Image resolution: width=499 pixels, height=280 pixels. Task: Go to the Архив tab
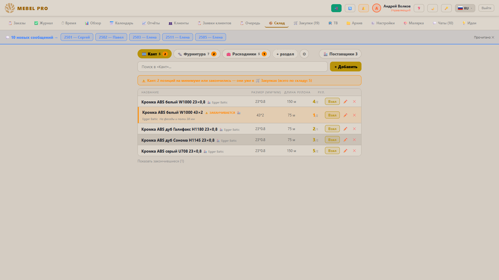coord(354,23)
